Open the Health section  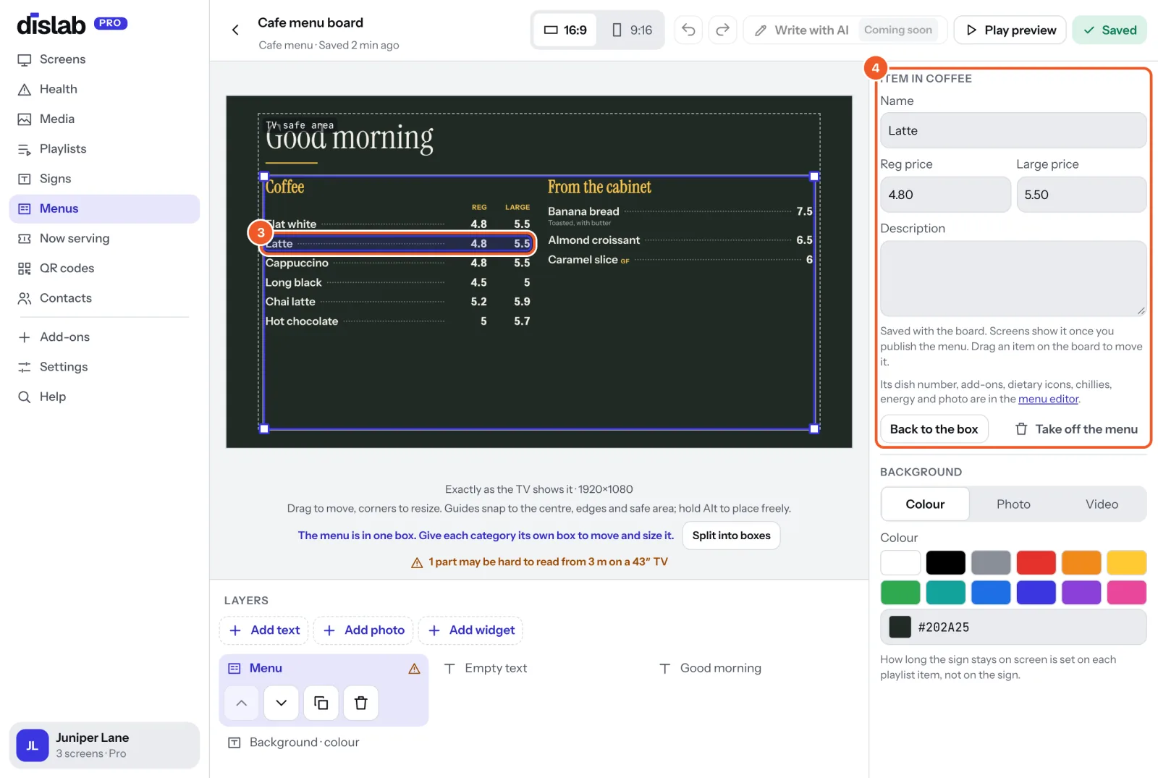click(x=104, y=89)
